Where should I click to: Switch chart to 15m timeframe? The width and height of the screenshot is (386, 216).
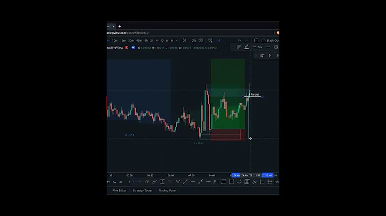[123, 41]
